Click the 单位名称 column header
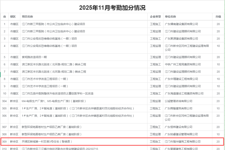225x150 pixels. (x=170, y=17)
